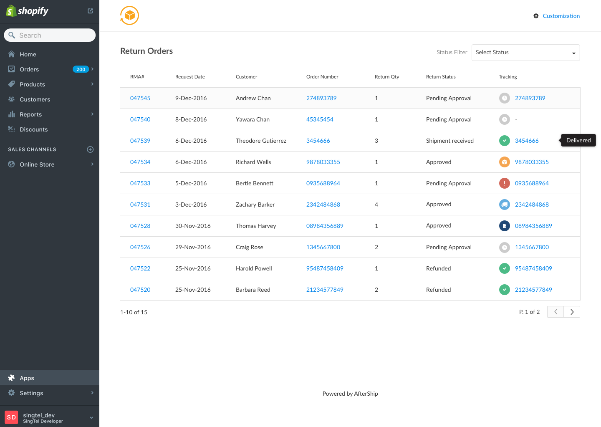
Task: Click the AfterShip Returns box logo
Action: (129, 16)
